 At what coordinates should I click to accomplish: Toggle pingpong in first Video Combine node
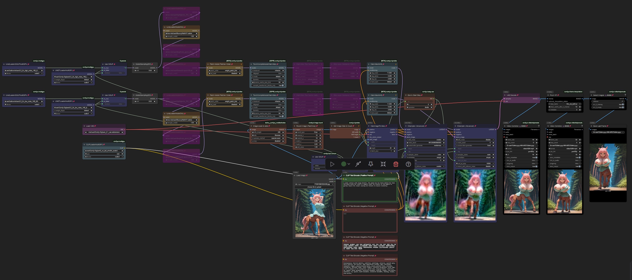[521, 164]
